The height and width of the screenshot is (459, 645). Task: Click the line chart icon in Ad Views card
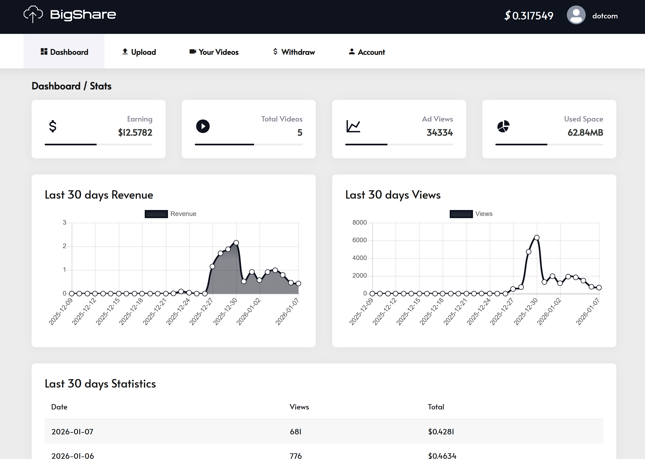[x=353, y=126]
